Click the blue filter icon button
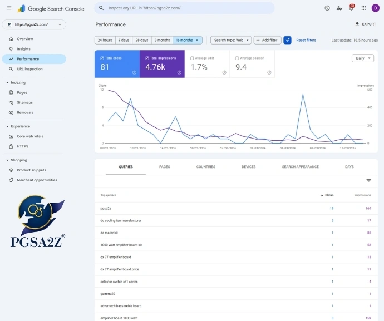Screen dimensions: 384x321 (x=287, y=40)
